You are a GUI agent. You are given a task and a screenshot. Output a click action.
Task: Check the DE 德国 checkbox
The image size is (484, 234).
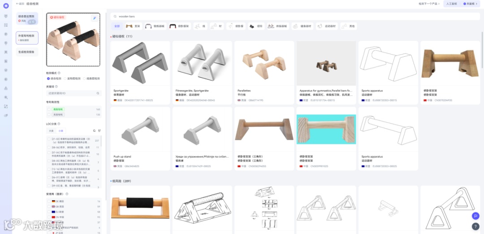(49, 201)
